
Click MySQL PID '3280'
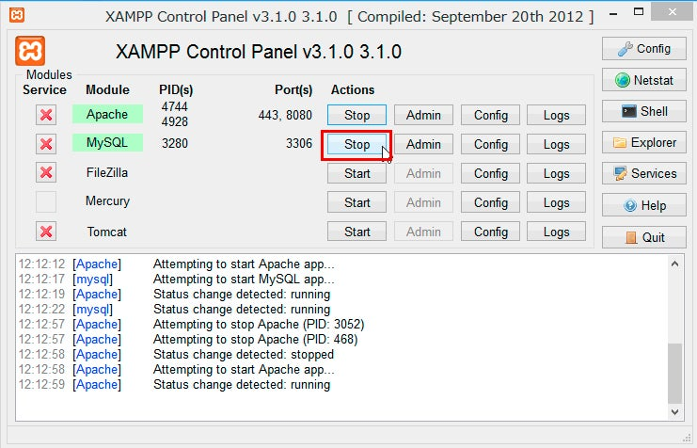pyautogui.click(x=175, y=143)
